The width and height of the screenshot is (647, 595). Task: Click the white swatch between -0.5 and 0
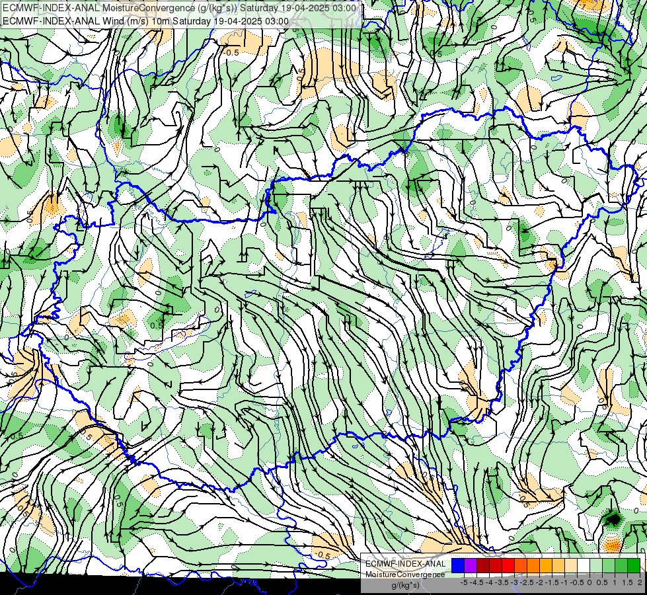coord(584,565)
